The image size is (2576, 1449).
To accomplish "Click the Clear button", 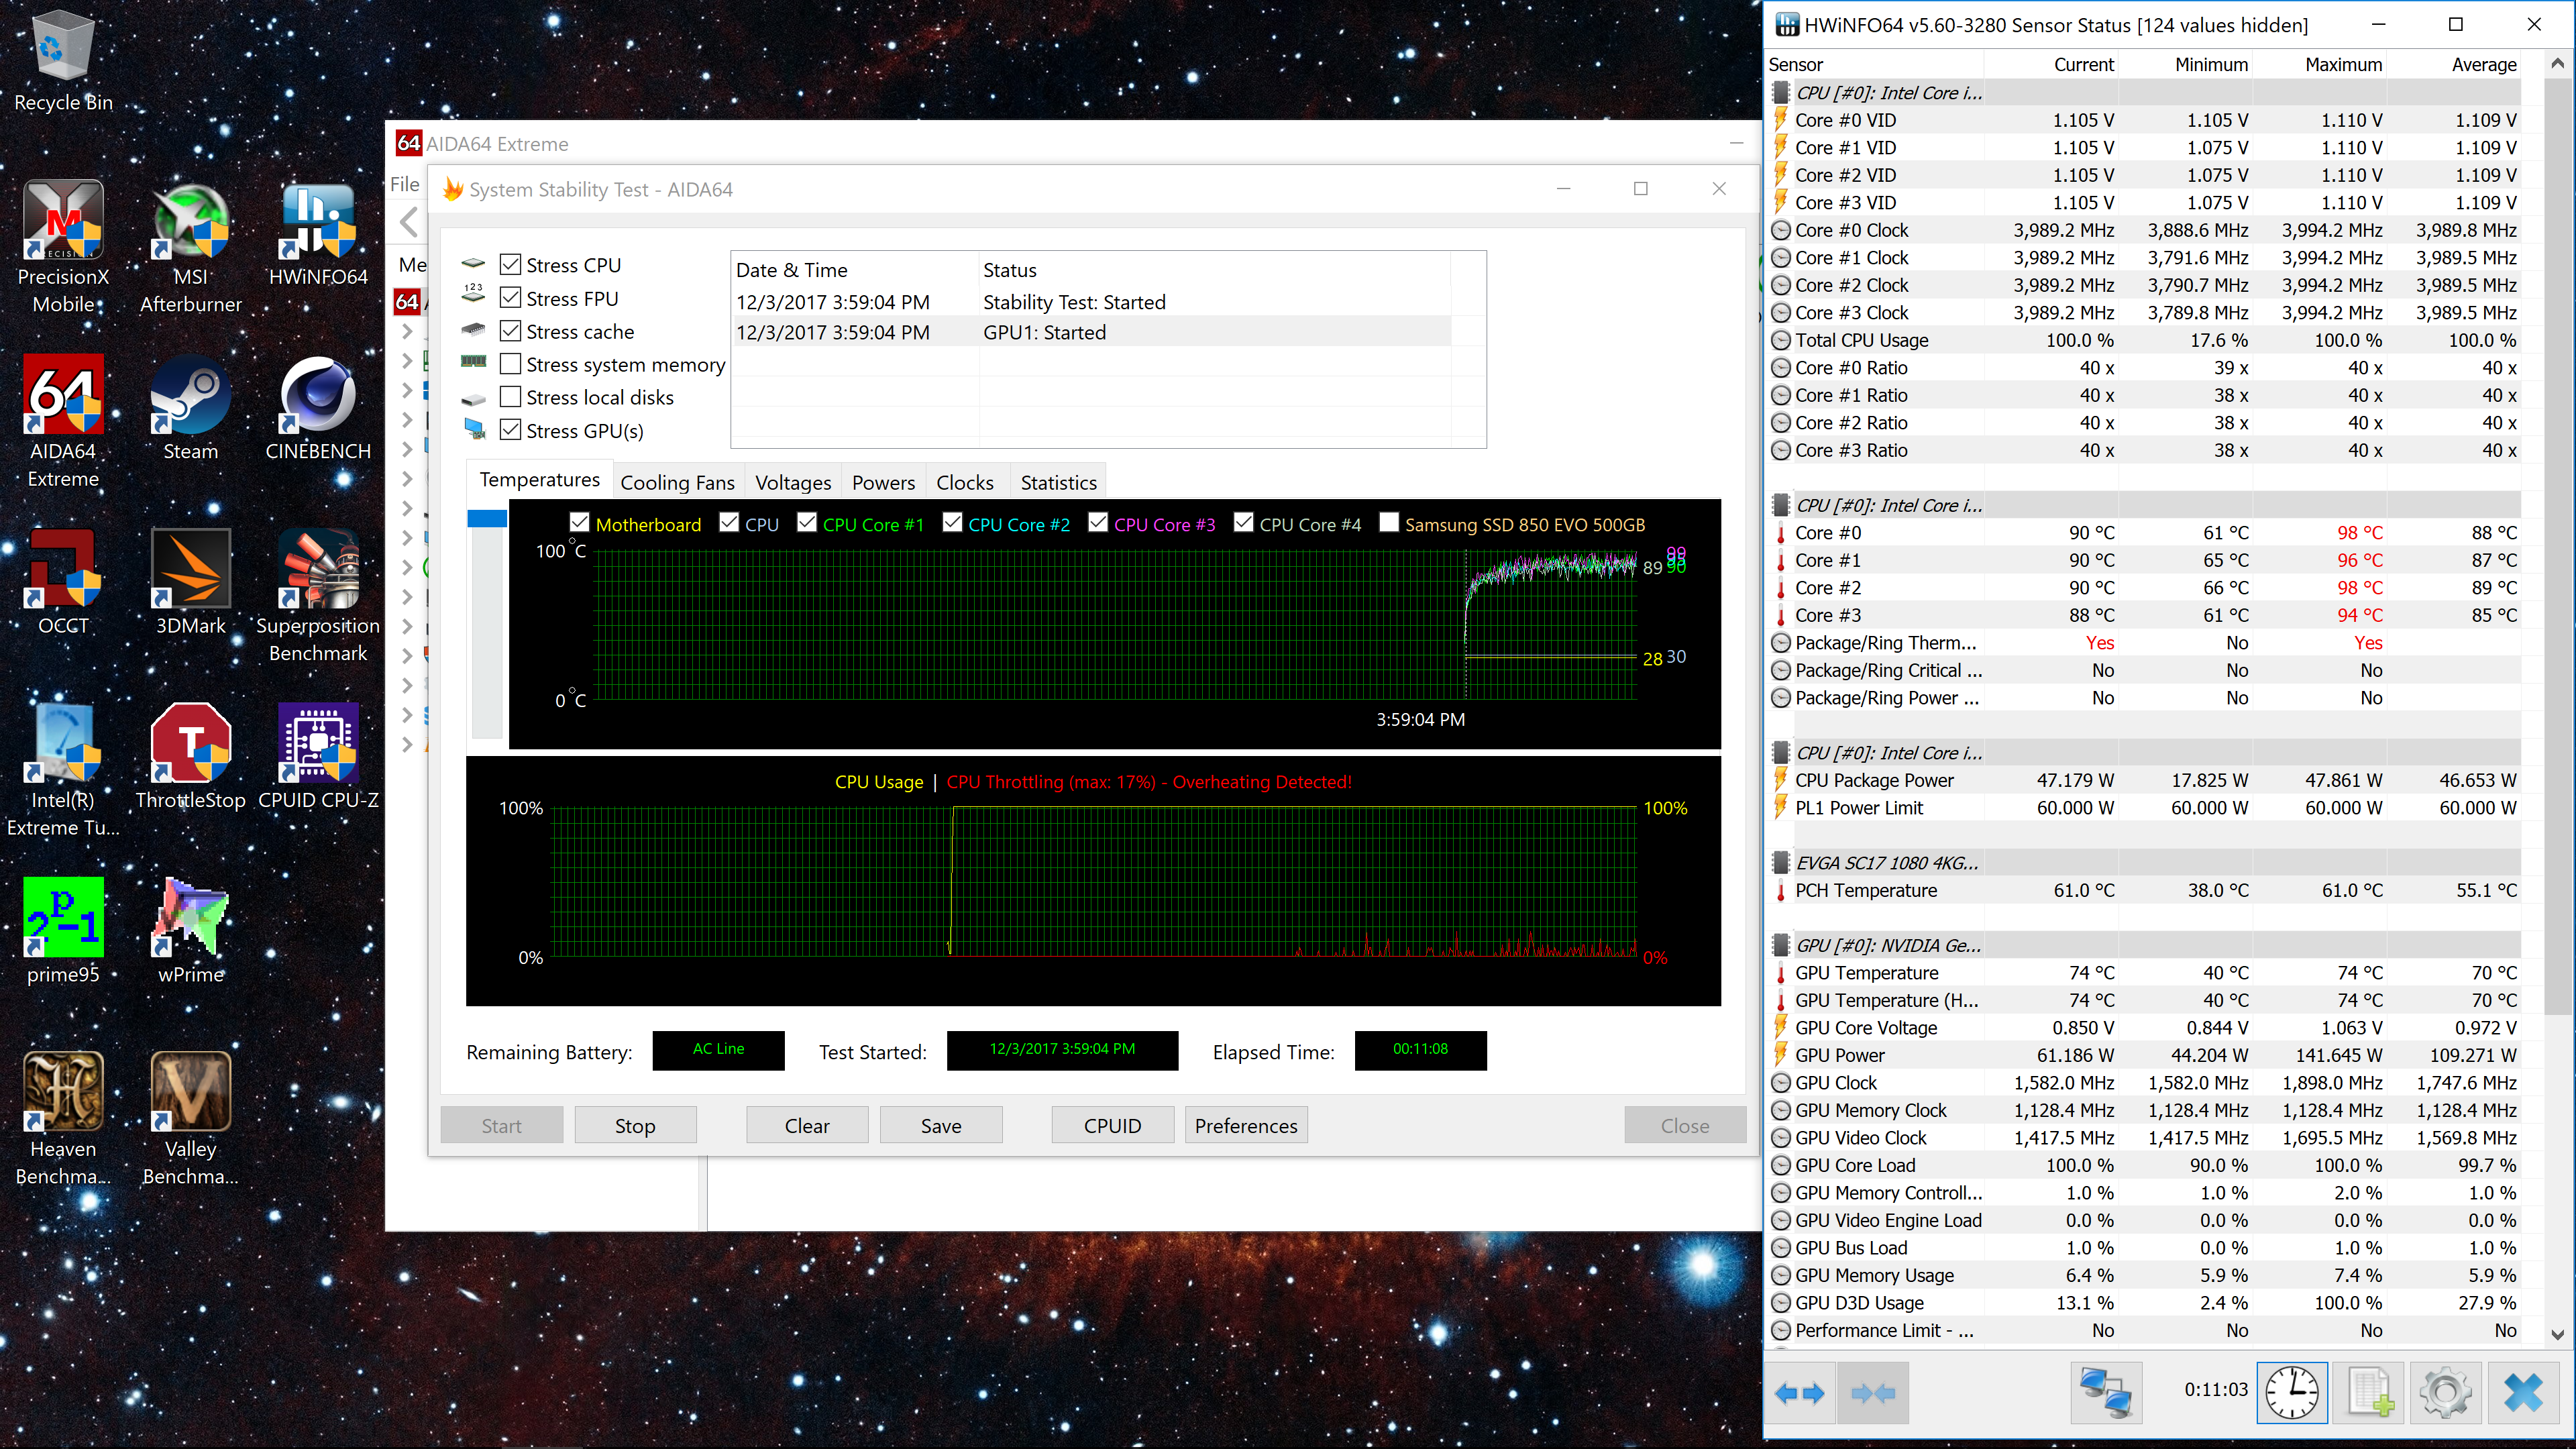I will (x=807, y=1125).
